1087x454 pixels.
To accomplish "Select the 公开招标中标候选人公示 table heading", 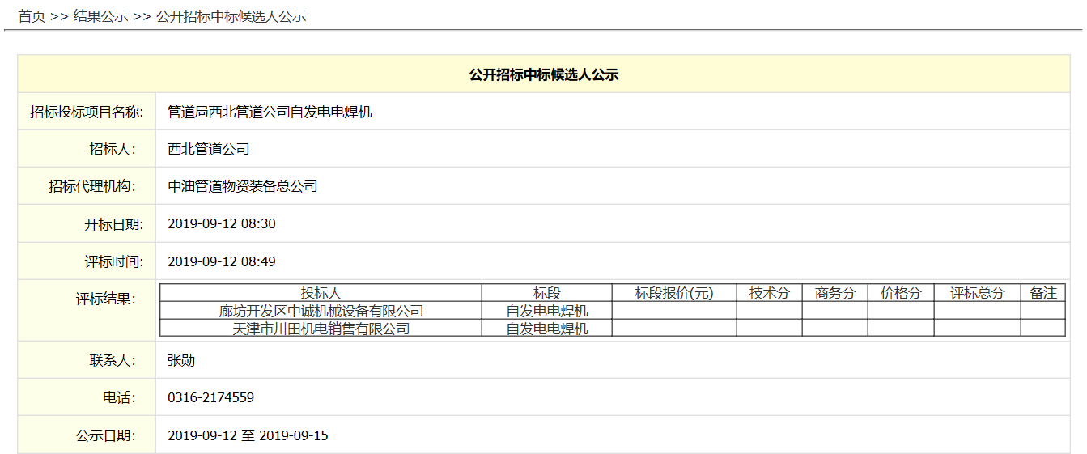I will pyautogui.click(x=544, y=74).
